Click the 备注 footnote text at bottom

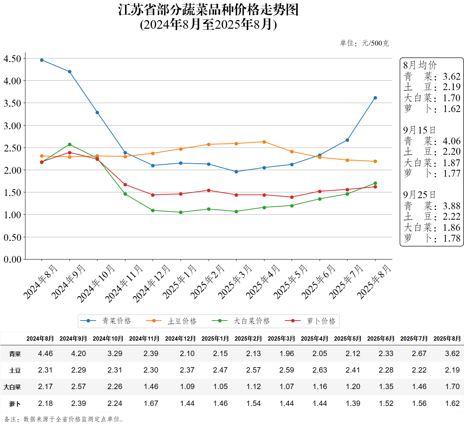pyautogui.click(x=64, y=419)
